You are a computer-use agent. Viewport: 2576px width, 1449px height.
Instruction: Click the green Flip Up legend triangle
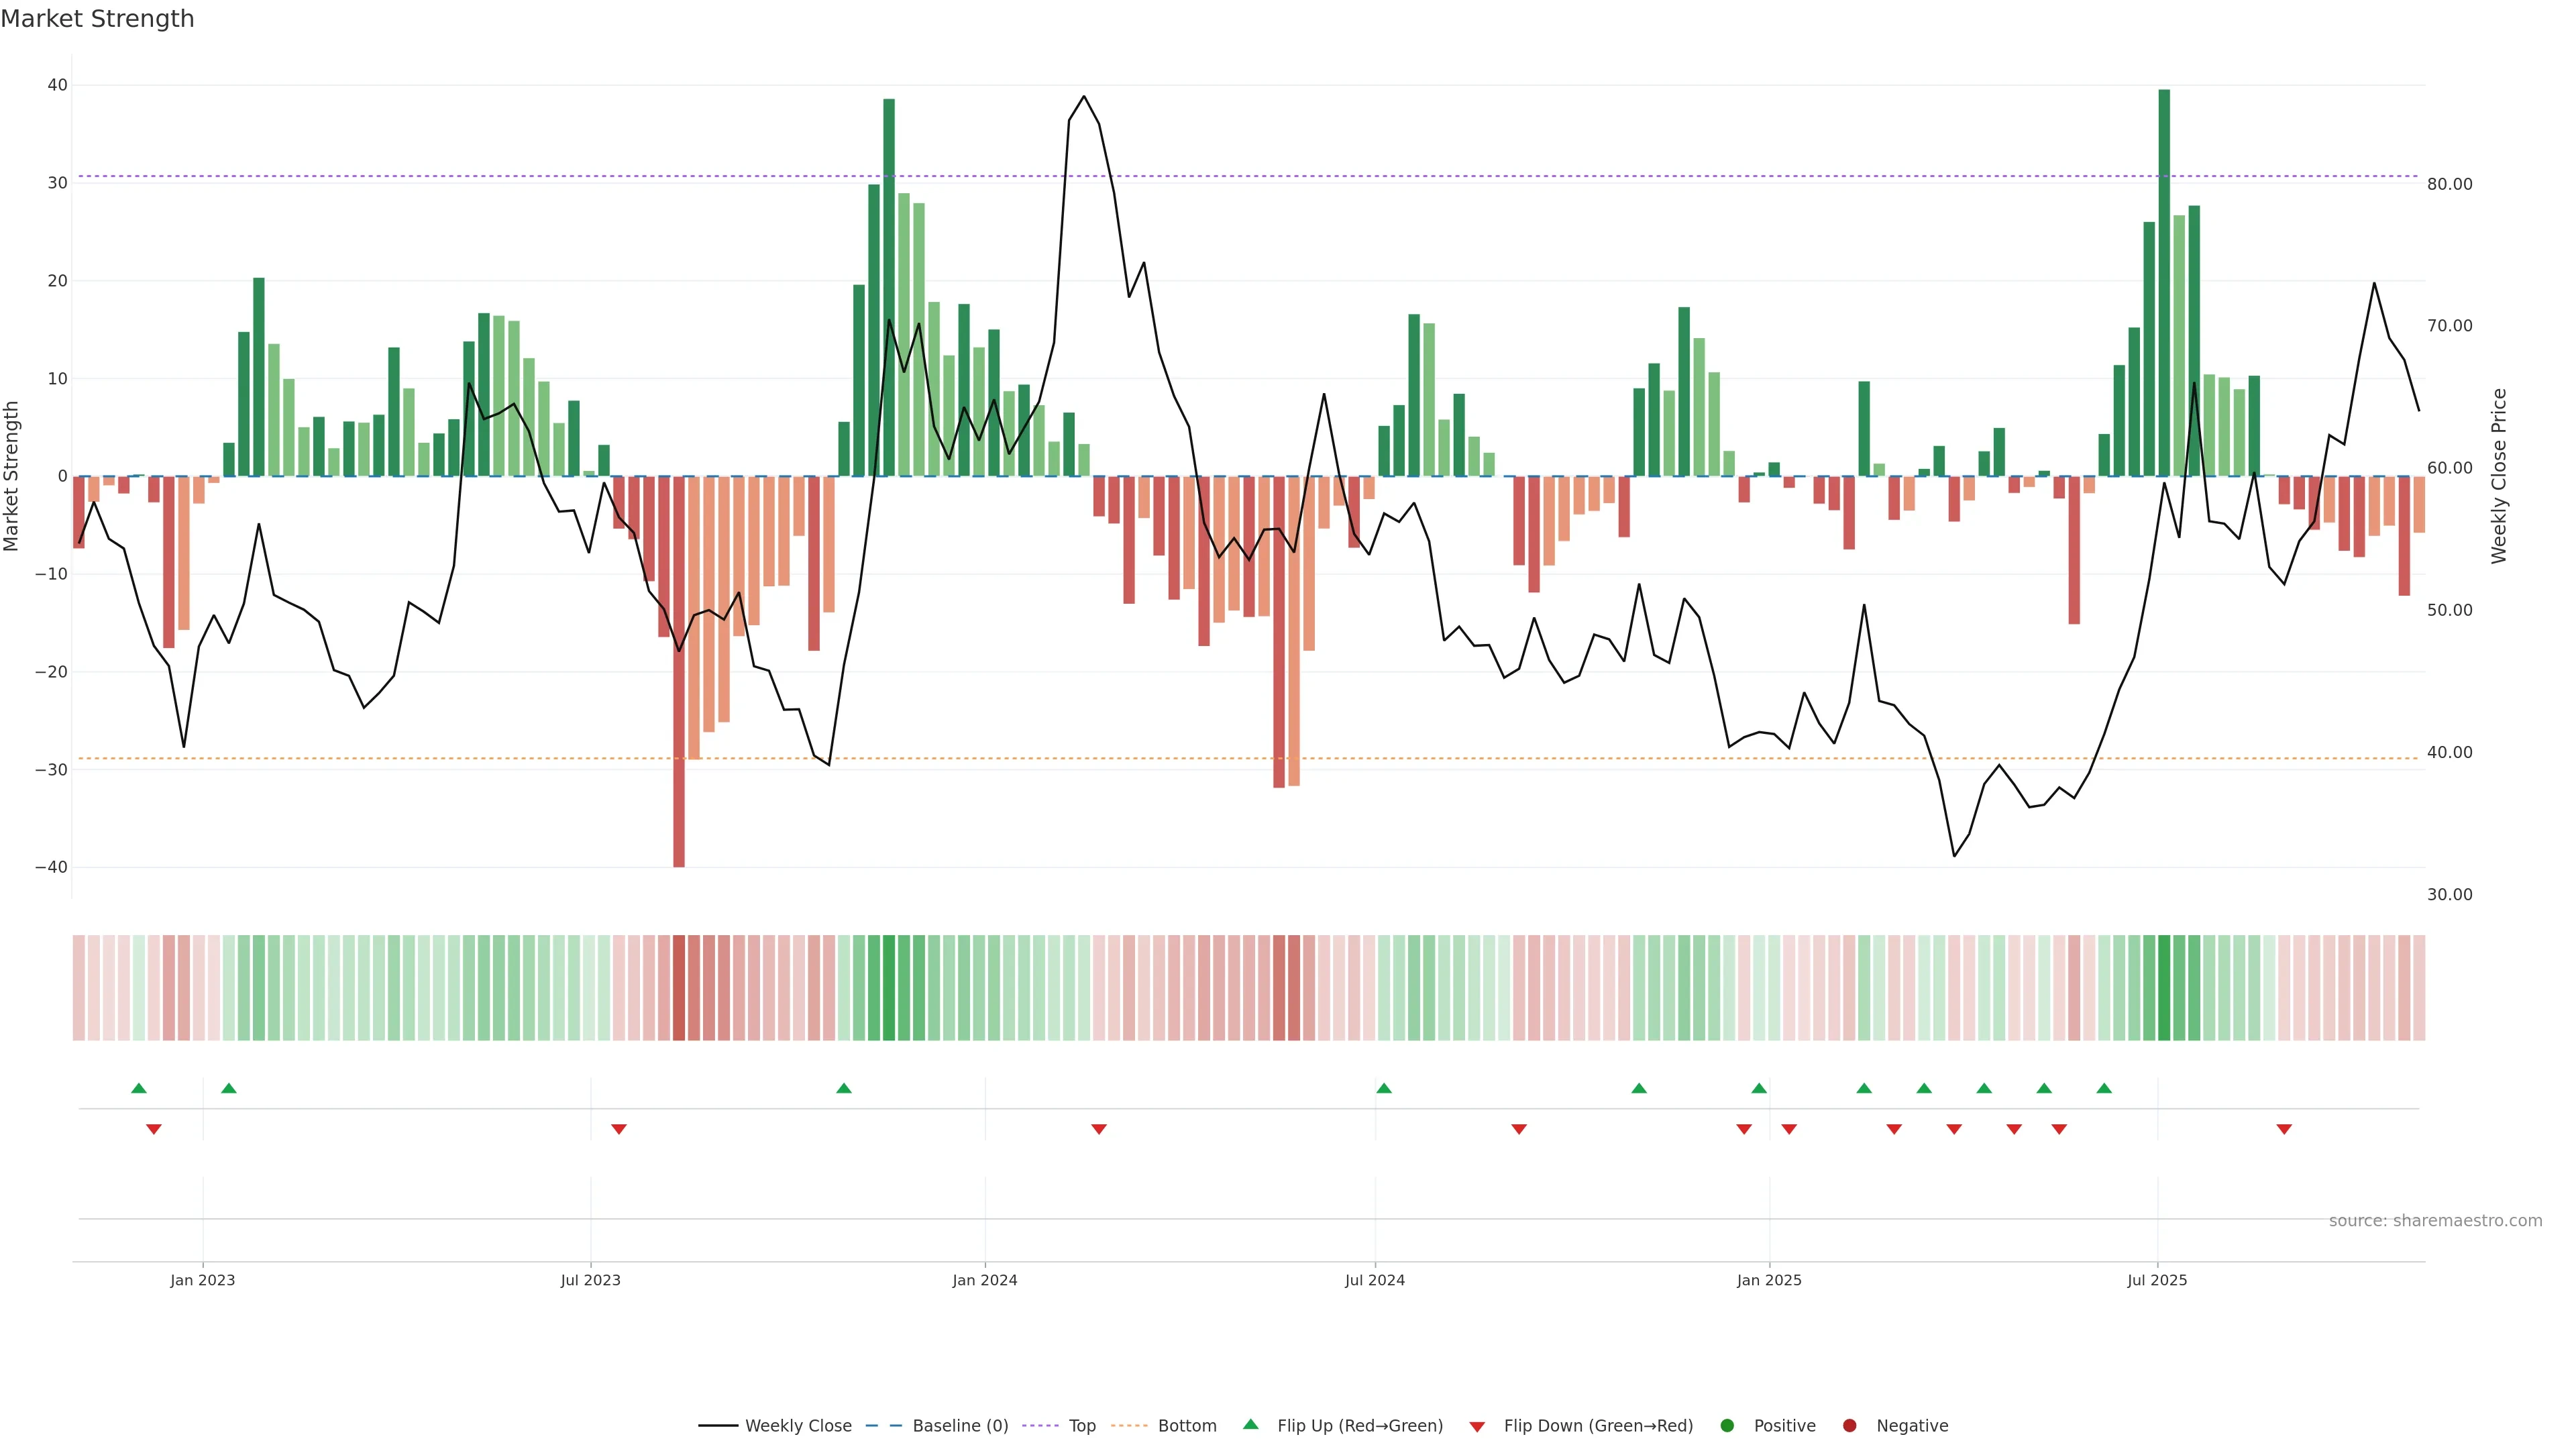(x=1250, y=1424)
